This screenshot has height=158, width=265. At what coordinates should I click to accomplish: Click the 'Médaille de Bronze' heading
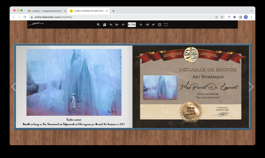pyautogui.click(x=208, y=69)
